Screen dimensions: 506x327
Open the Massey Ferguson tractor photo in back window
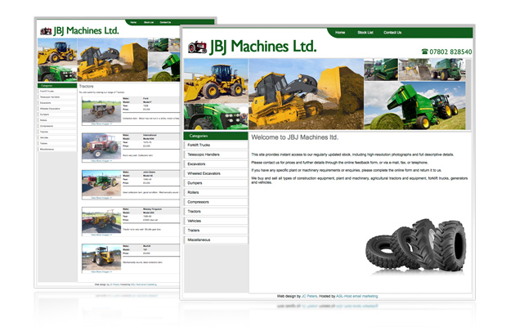(x=101, y=221)
